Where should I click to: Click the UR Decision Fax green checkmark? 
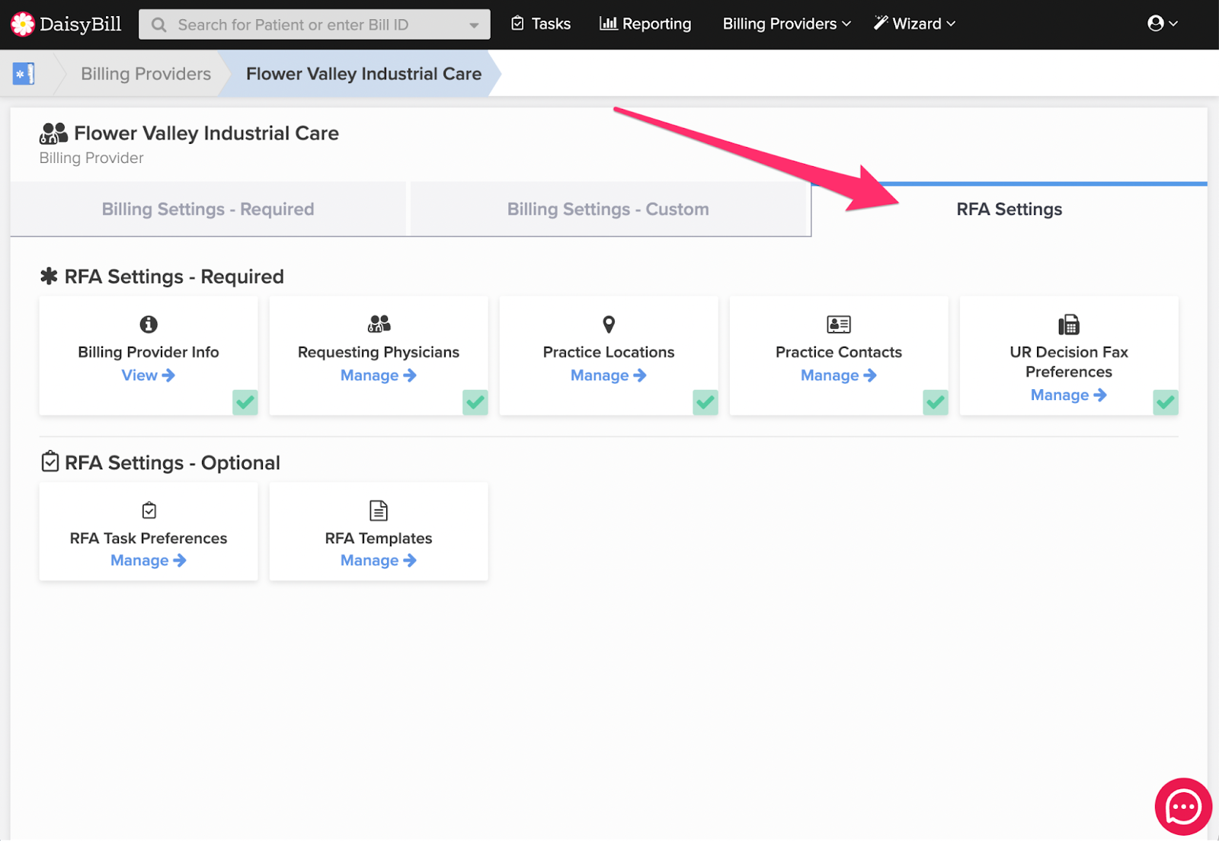tap(1166, 402)
